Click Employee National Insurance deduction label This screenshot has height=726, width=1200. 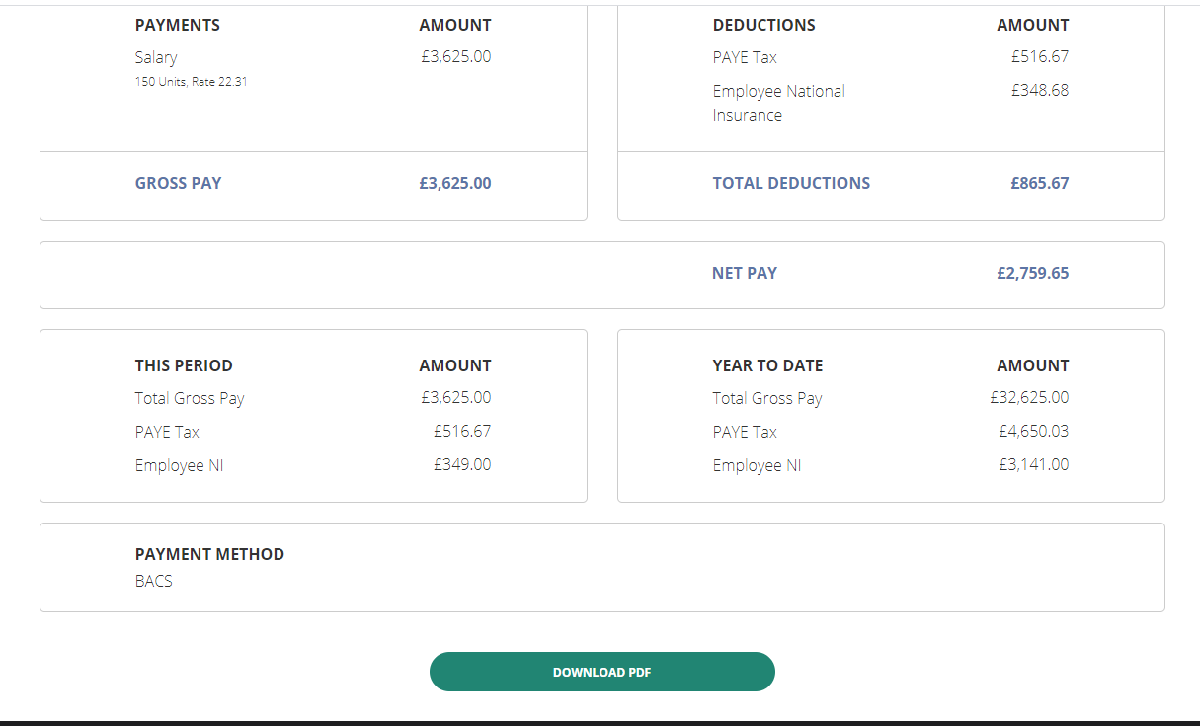(779, 103)
